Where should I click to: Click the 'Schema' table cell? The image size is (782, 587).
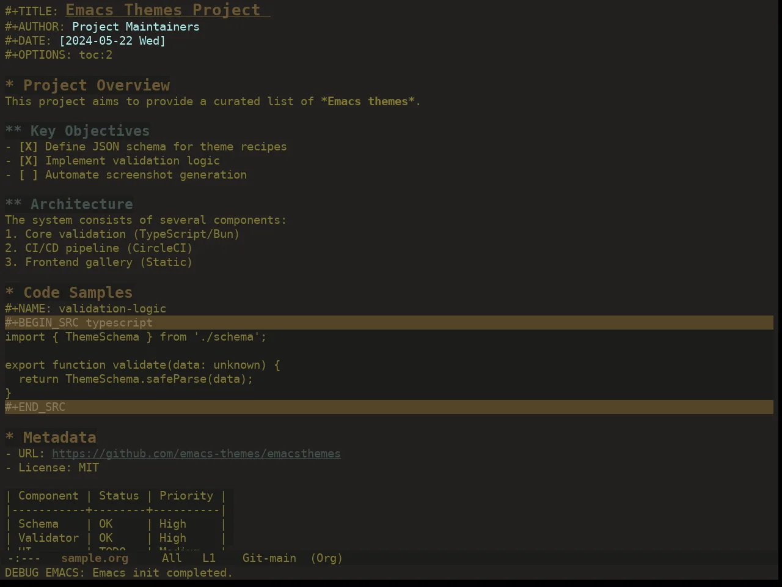coord(38,524)
